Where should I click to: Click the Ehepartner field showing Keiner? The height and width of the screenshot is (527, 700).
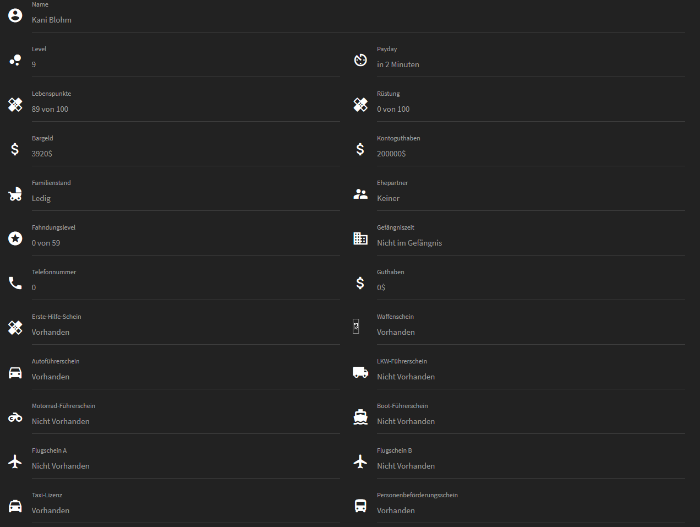pyautogui.click(x=531, y=194)
